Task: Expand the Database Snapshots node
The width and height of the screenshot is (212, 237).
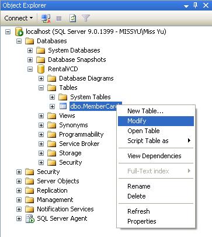Action: pos(30,60)
